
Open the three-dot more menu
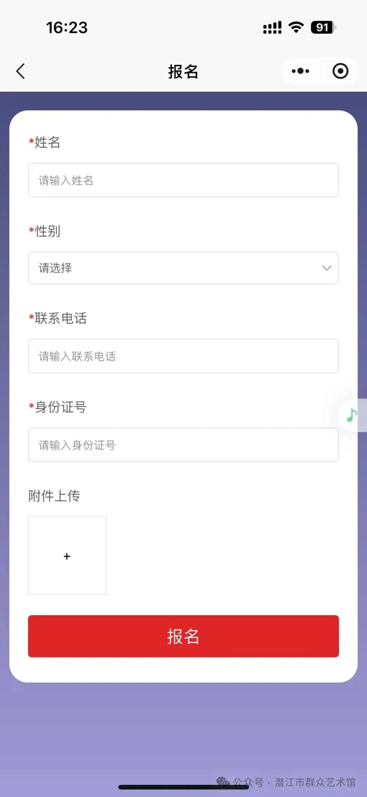point(300,71)
